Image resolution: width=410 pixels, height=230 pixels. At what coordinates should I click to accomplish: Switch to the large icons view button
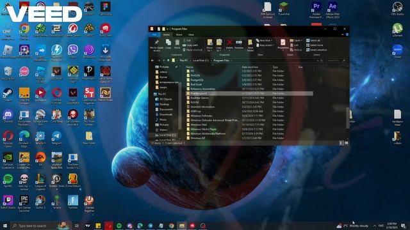tap(346, 143)
